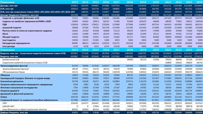
Task: Select value 165204 in Охорона здоров'я row
Action: tap(178, 91)
